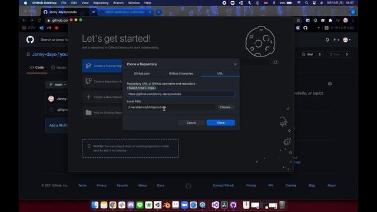Focus the Repository URL input field

click(181, 94)
